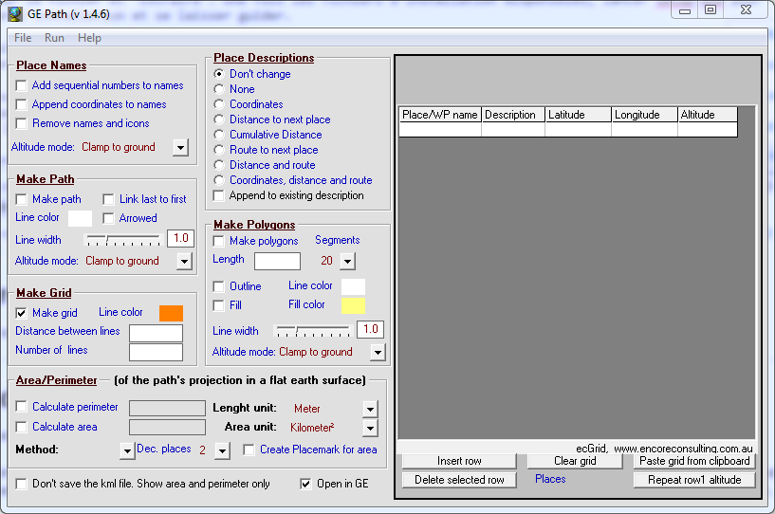
Task: Click the Latitude column header
Action: (x=579, y=115)
